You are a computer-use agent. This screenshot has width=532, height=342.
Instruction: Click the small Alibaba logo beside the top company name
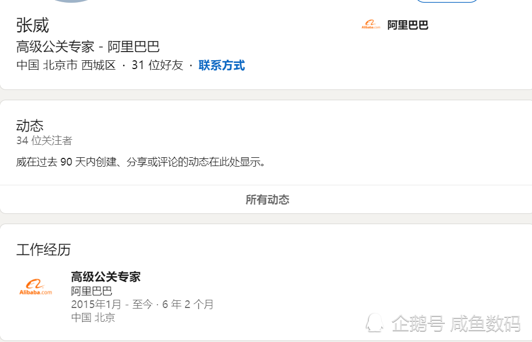click(x=370, y=25)
